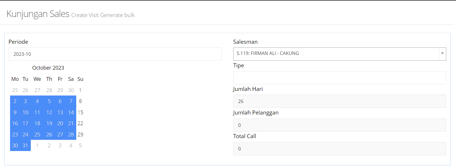Image resolution: width=456 pixels, height=168 pixels.
Task: Pick October 22 in the calendar
Action: pos(81,123)
